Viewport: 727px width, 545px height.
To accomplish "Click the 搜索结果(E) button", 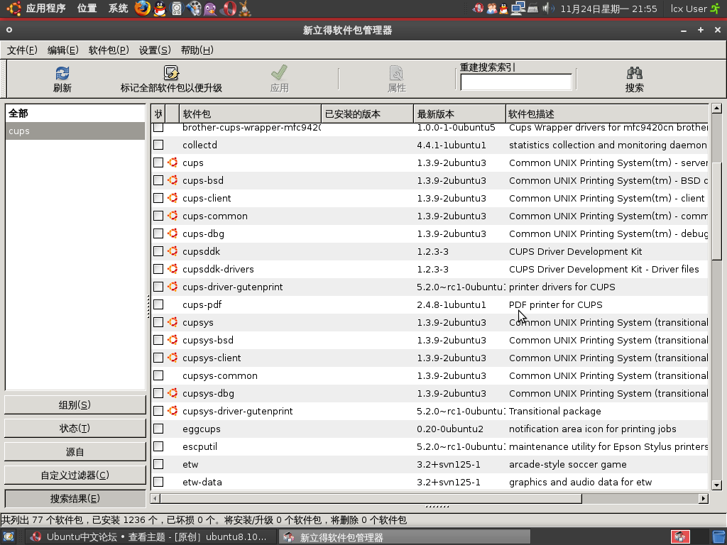I will (75, 499).
